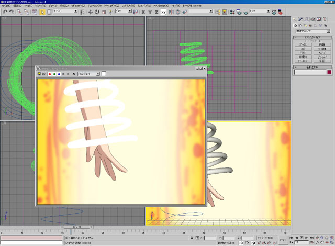Click the Plane primitive button
335x246 pixels.
[322, 61]
